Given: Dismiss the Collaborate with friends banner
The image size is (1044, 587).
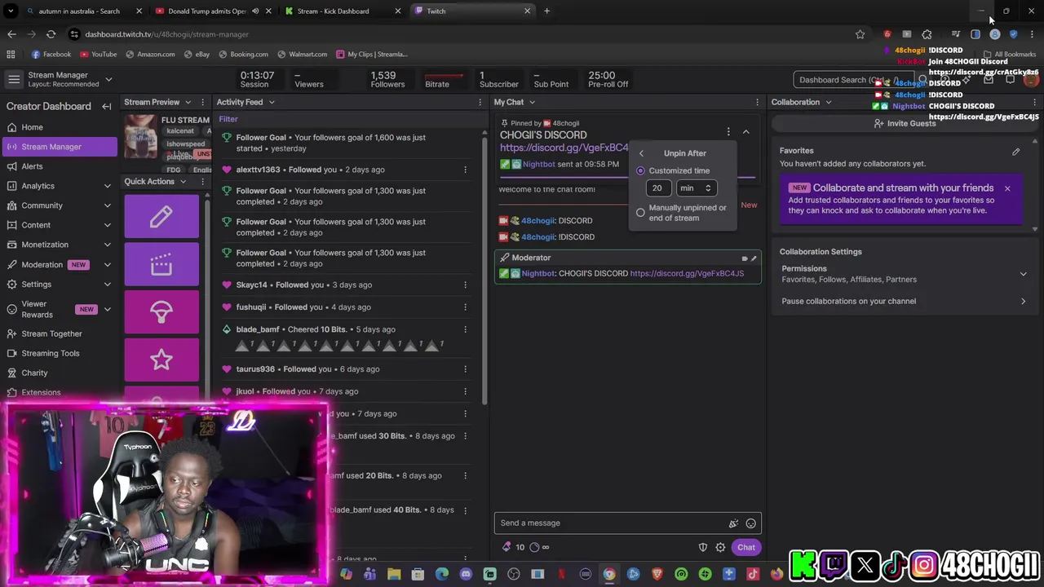Looking at the screenshot, I should 1007,188.
